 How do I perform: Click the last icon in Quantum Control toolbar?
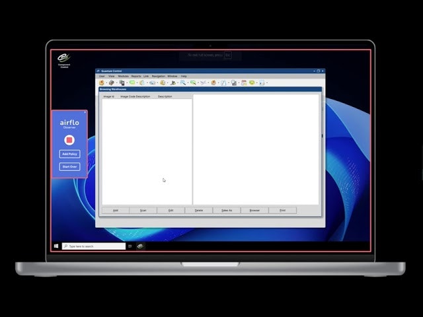[x=262, y=83]
